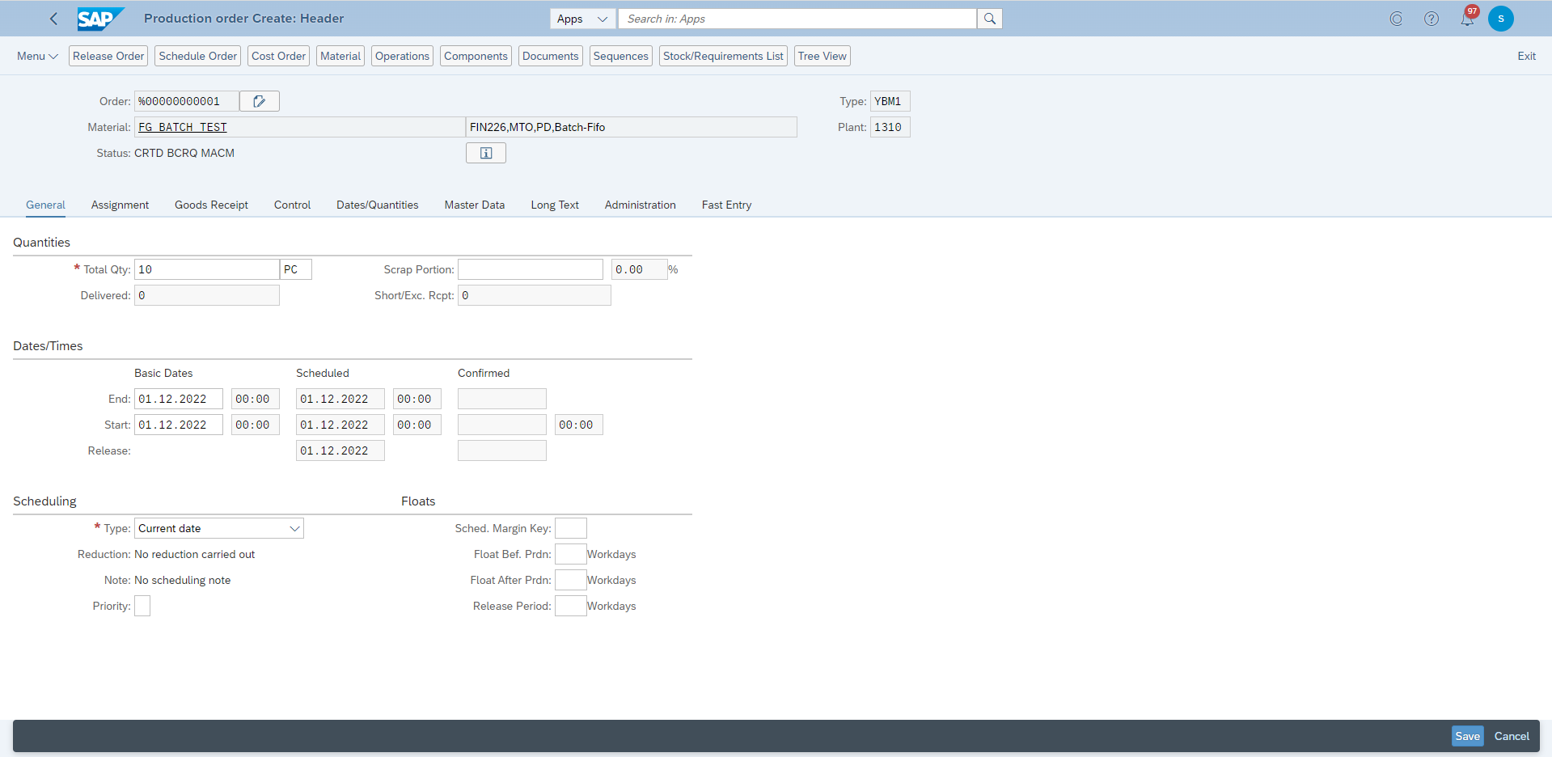Click the Release Order button
Screen dimensions: 1552x757
coord(108,56)
